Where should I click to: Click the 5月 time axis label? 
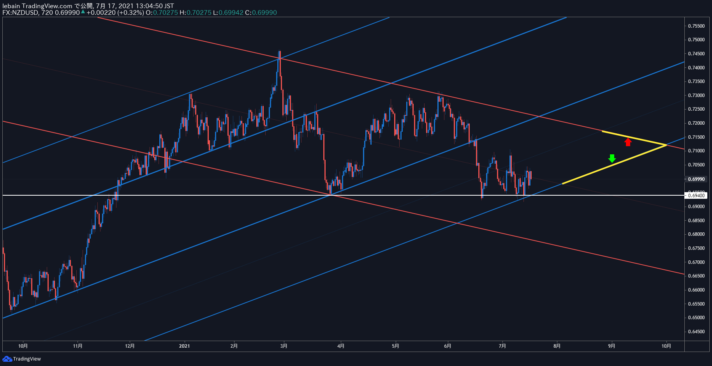pos(396,346)
